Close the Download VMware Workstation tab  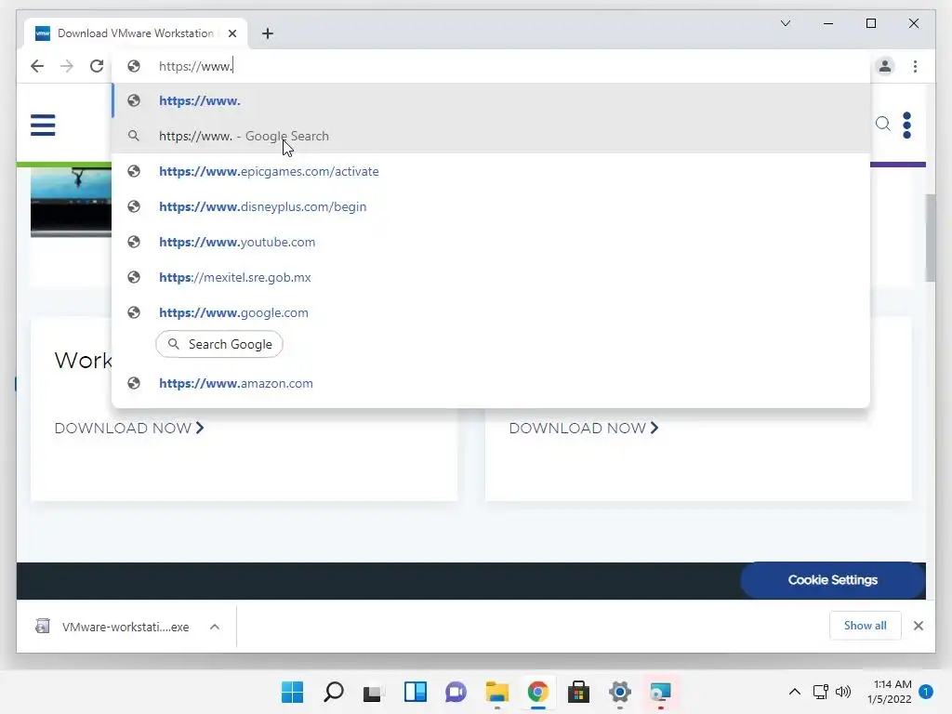point(231,33)
